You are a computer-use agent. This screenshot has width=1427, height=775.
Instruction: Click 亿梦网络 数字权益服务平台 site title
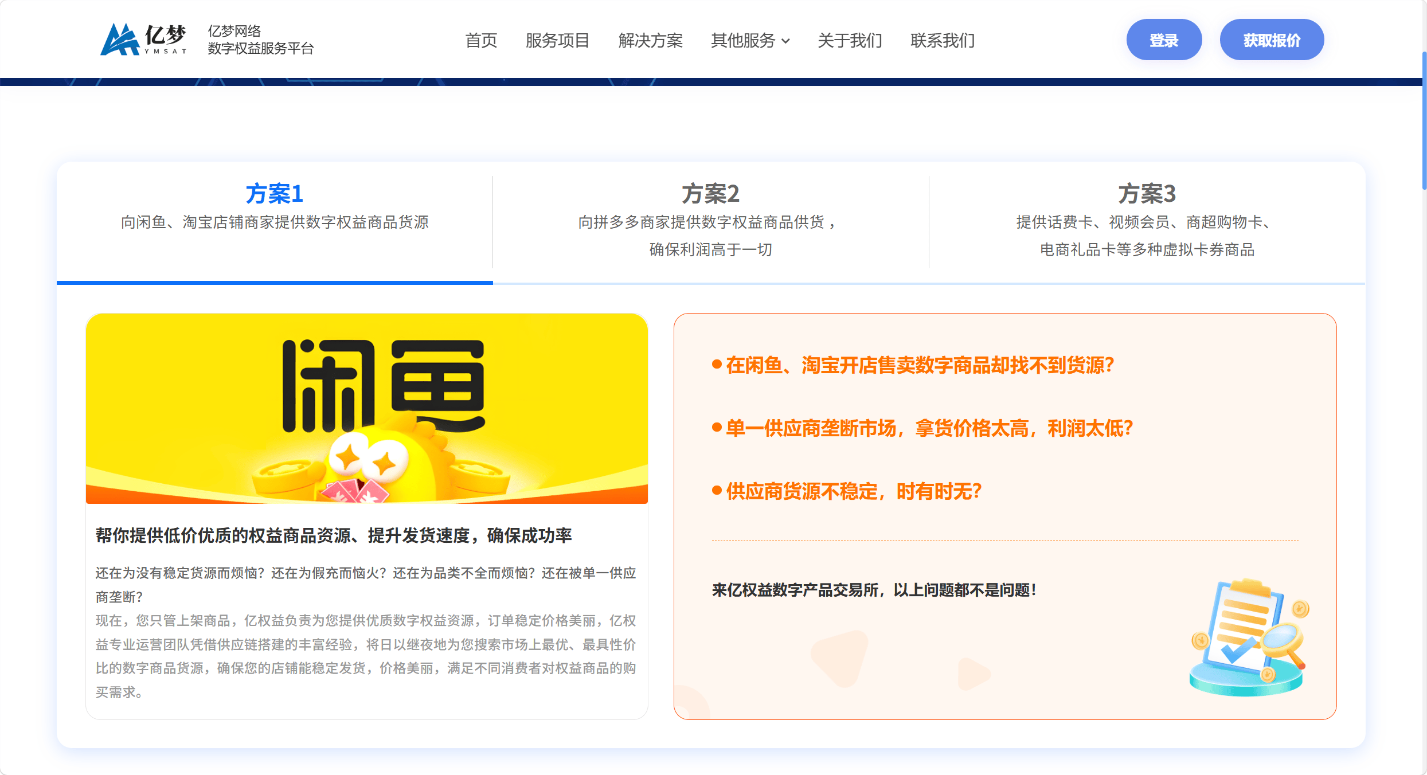point(260,40)
